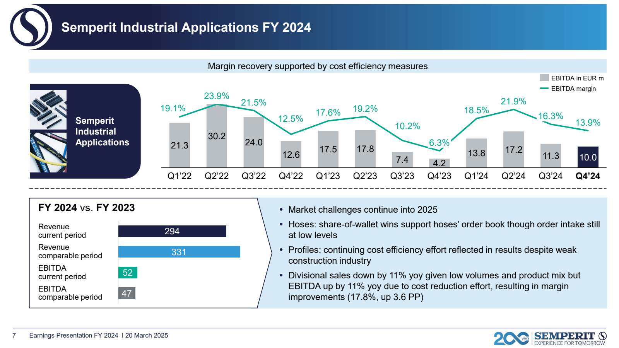The width and height of the screenshot is (619, 348).
Task: Click the blue revenue bar showing 331
Action: pyautogui.click(x=179, y=252)
